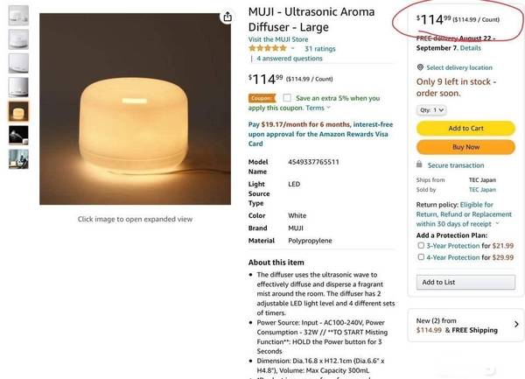525x379 pixels.
Task: Check the 5% coupon checkbox
Action: 286,98
